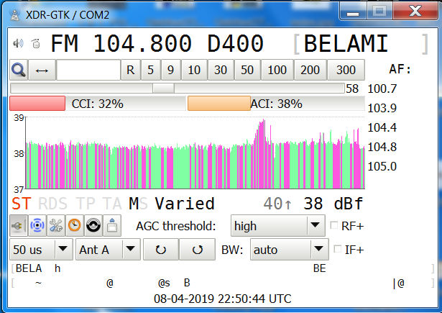Open the scheduler clock icon
The width and height of the screenshot is (442, 313).
75,226
